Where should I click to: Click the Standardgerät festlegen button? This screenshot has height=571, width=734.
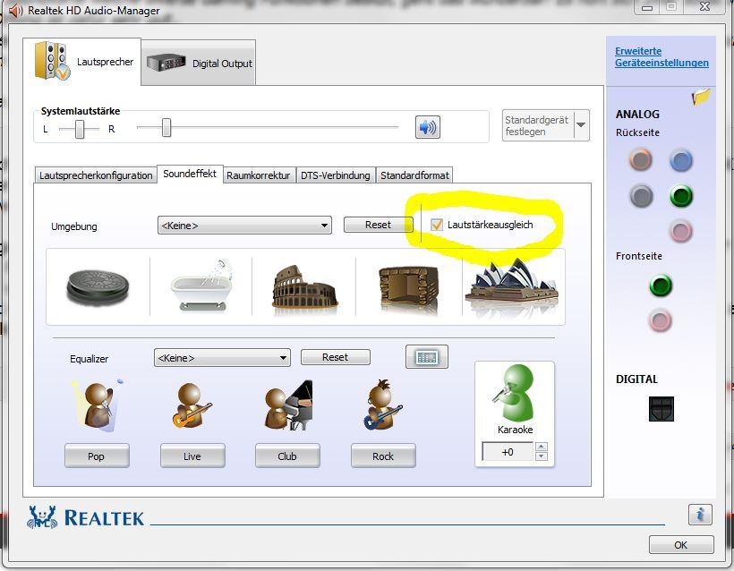[538, 125]
